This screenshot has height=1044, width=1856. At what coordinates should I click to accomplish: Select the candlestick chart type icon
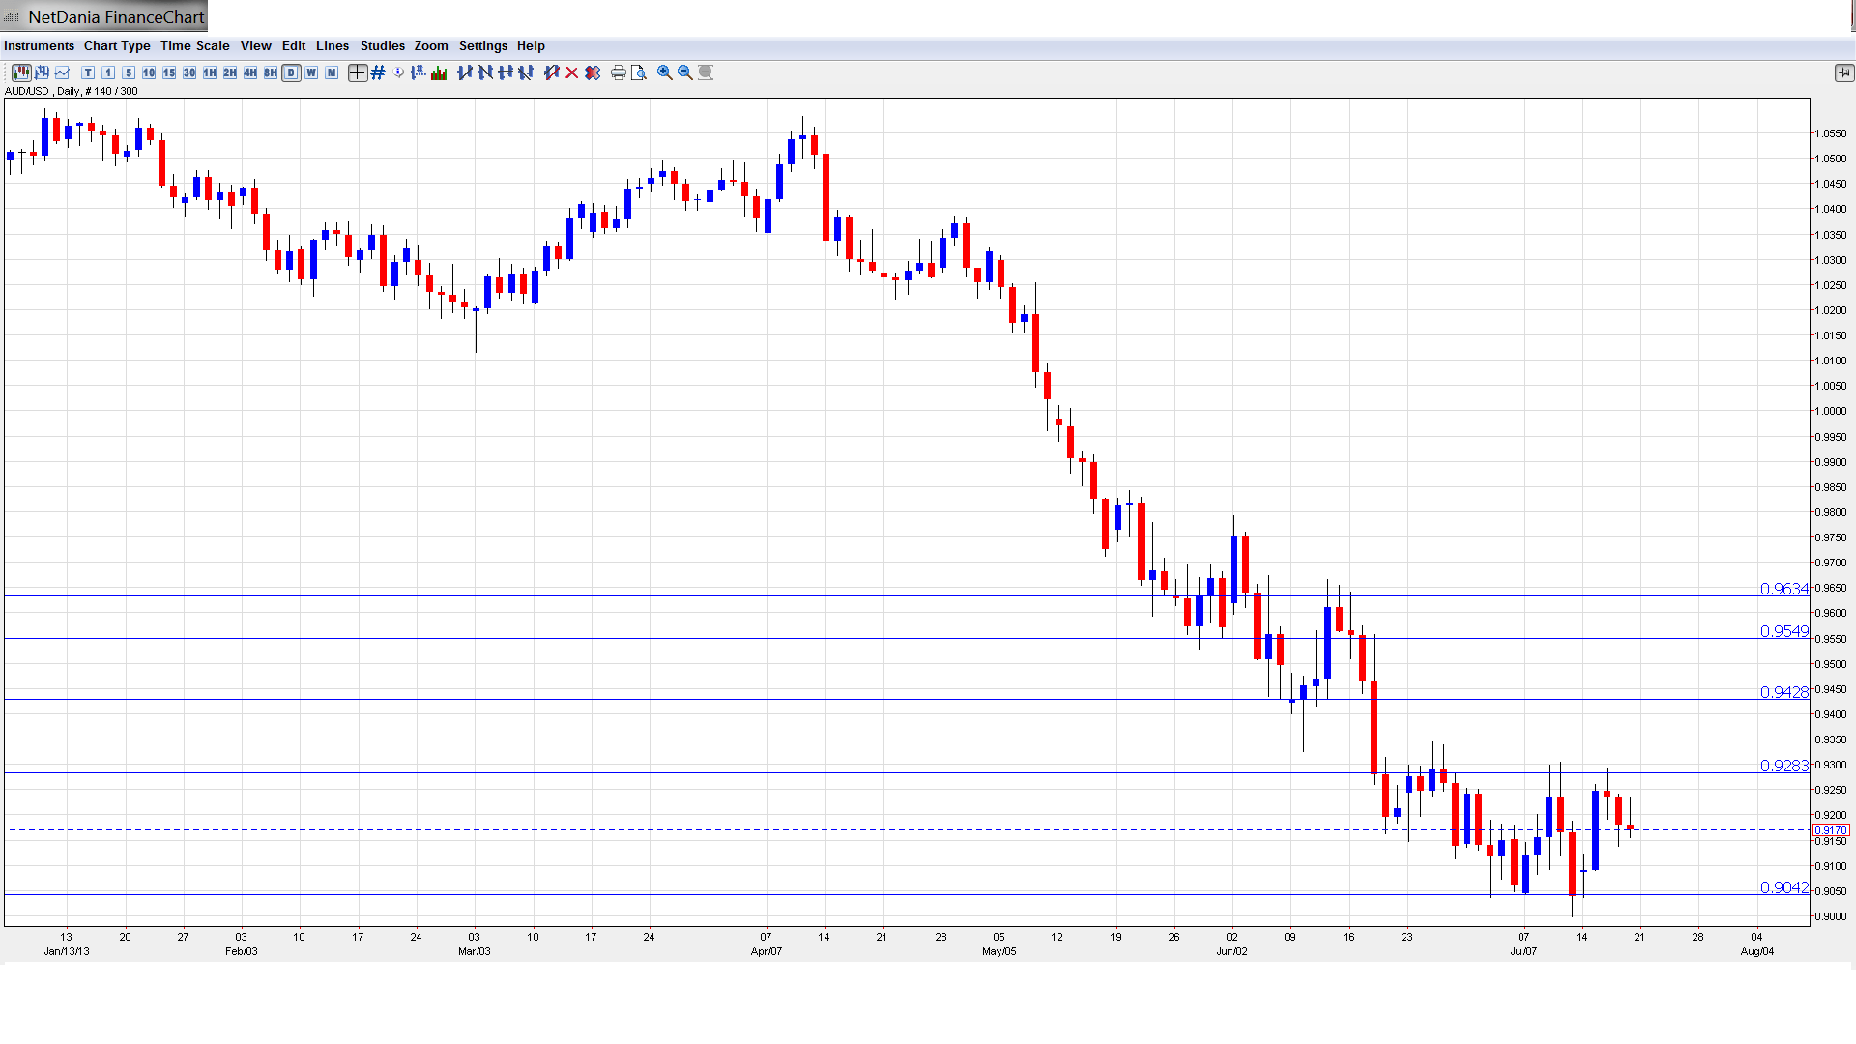tap(21, 72)
